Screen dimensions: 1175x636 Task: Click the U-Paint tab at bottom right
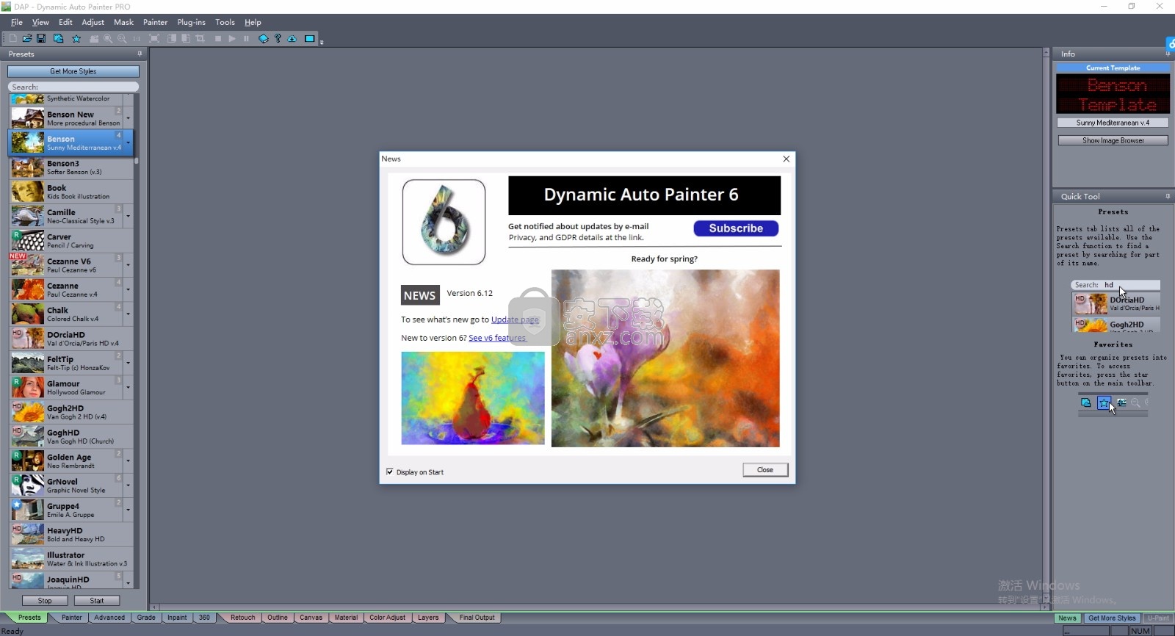[x=1158, y=618]
